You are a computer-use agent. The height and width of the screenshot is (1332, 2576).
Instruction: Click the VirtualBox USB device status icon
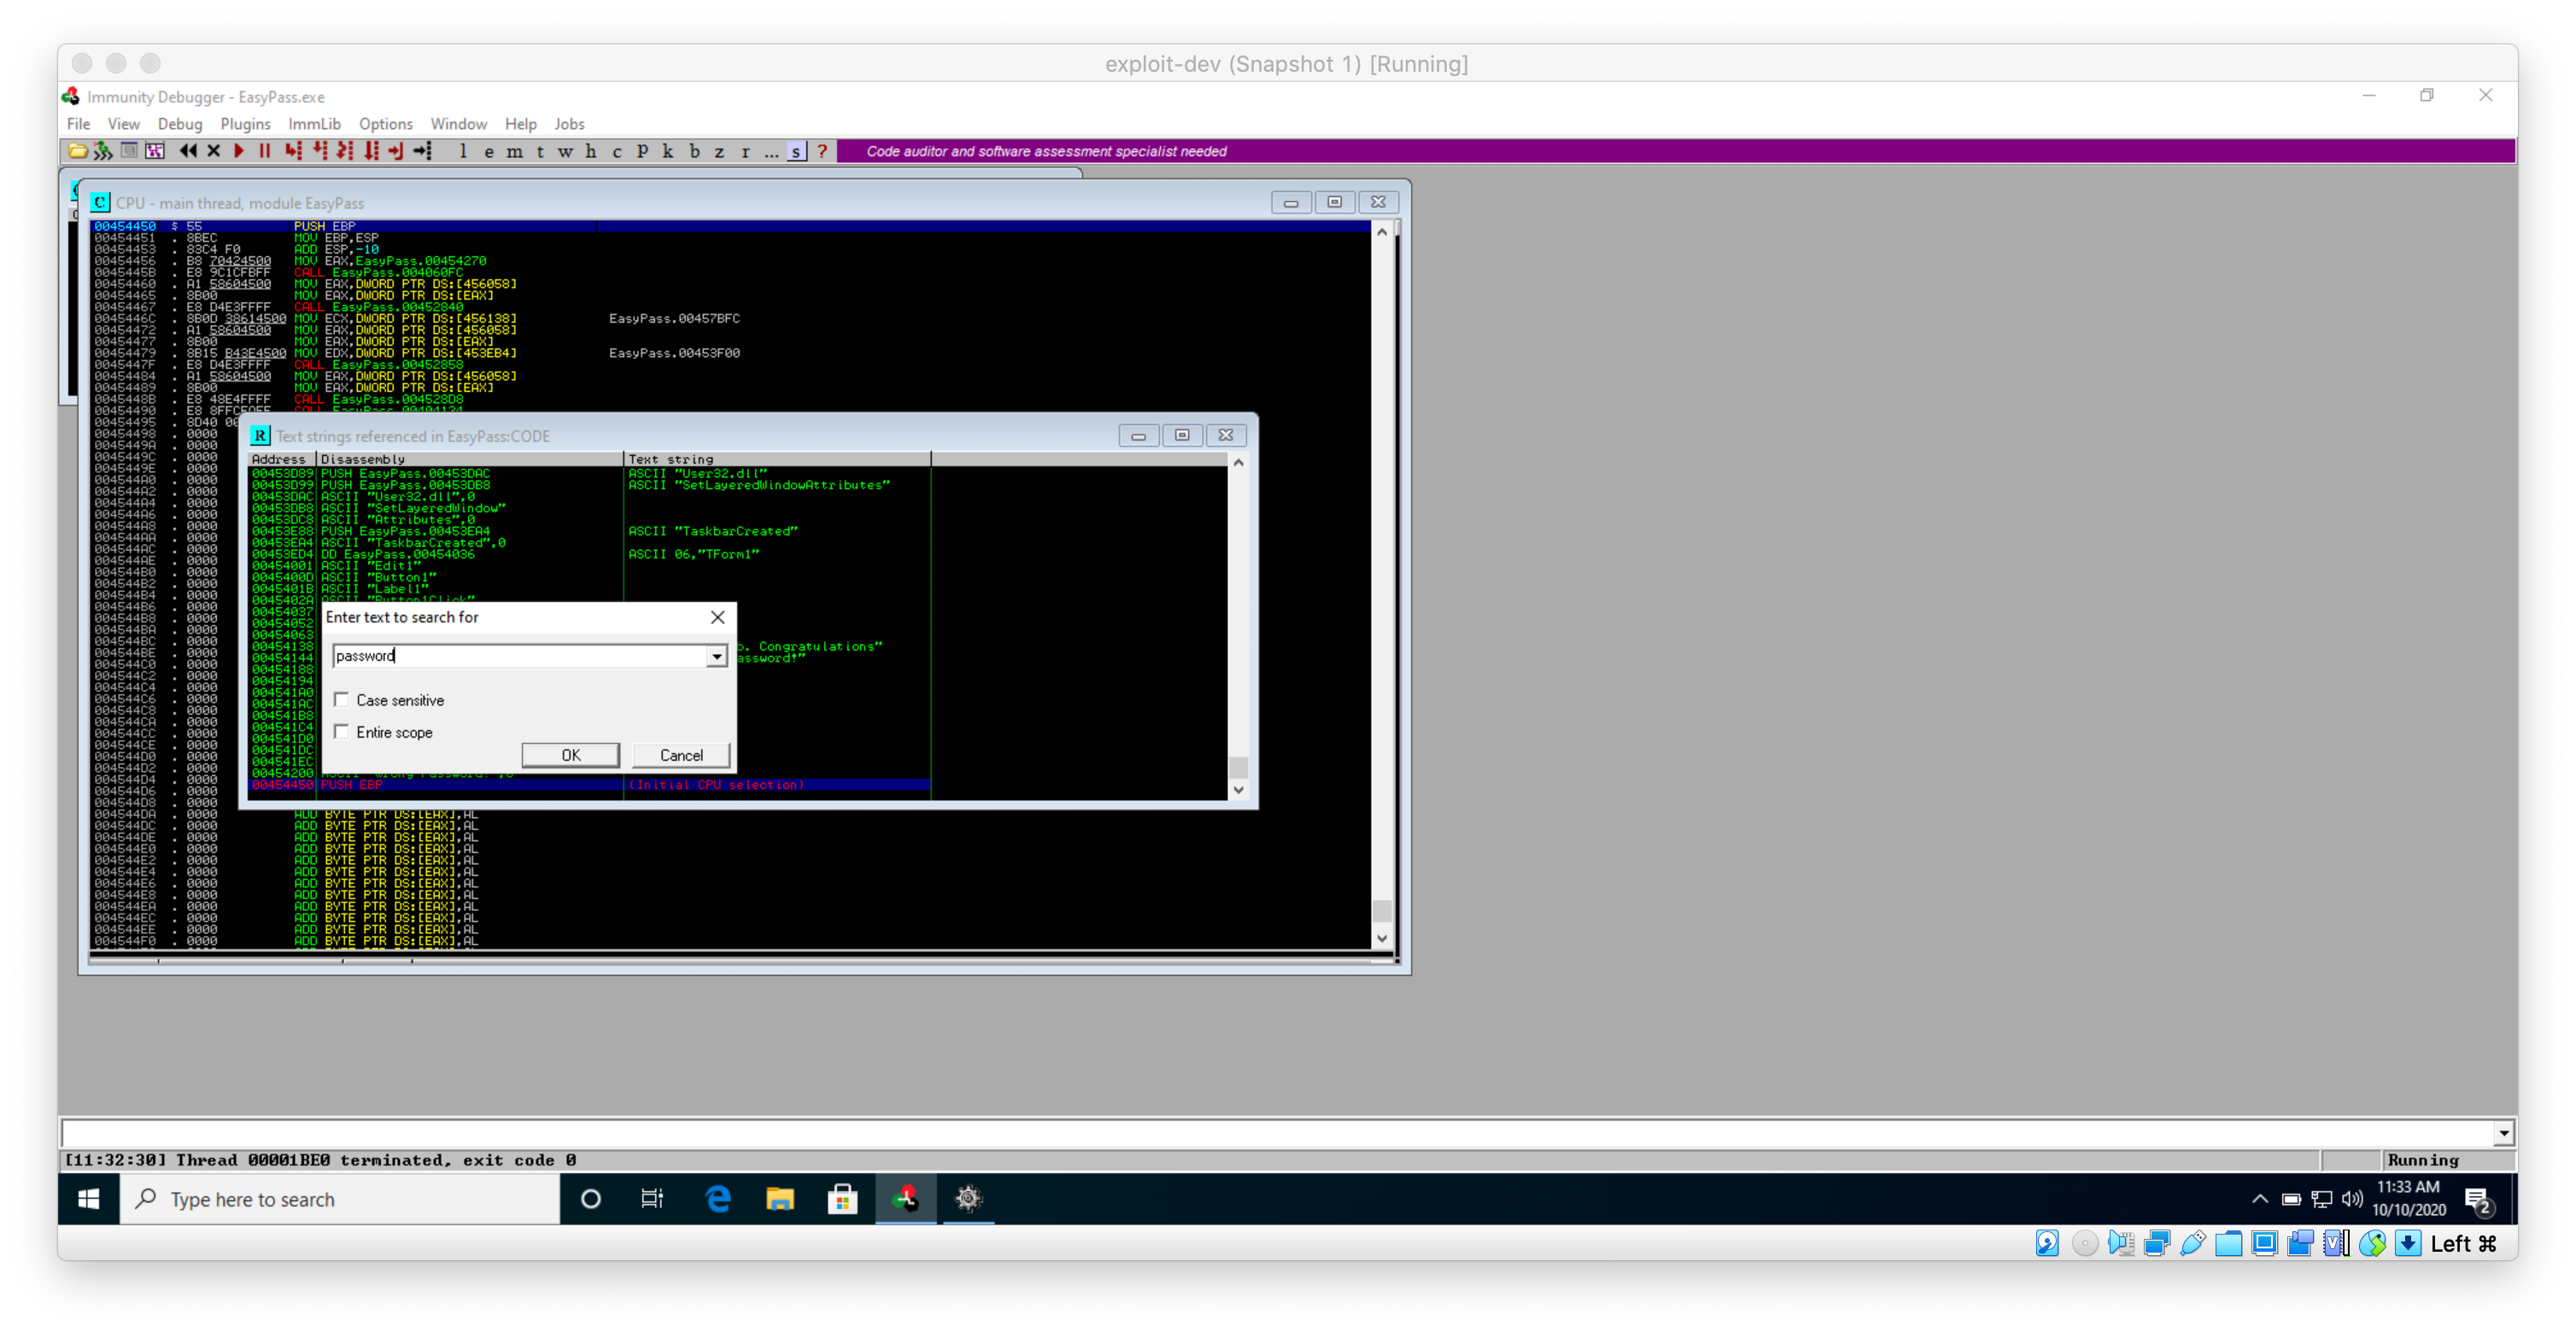click(2192, 1243)
